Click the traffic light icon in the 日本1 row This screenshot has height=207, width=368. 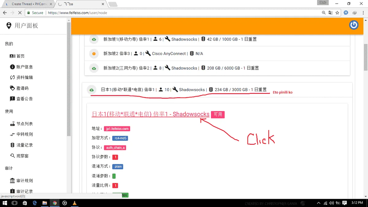(211, 90)
